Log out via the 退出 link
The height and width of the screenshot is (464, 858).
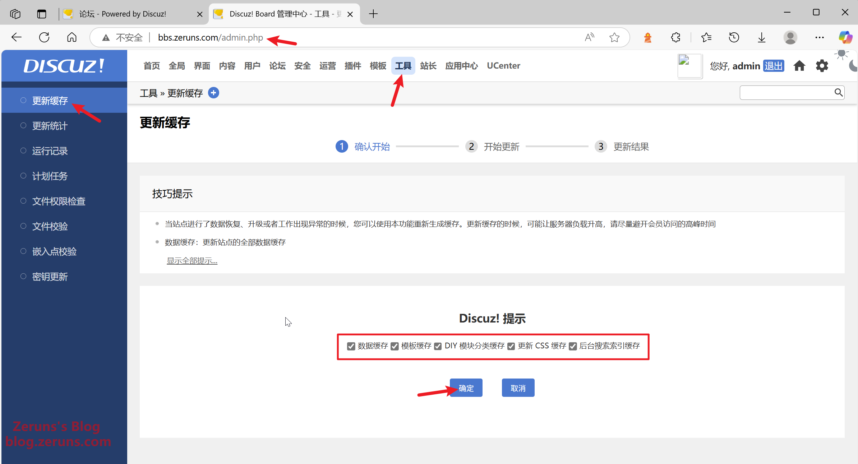[774, 66]
